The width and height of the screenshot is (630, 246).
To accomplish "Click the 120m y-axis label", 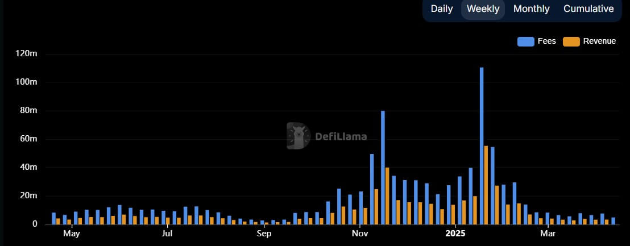I will click(26, 53).
